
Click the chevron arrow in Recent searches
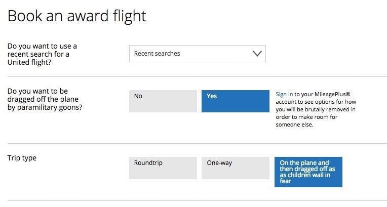257,54
